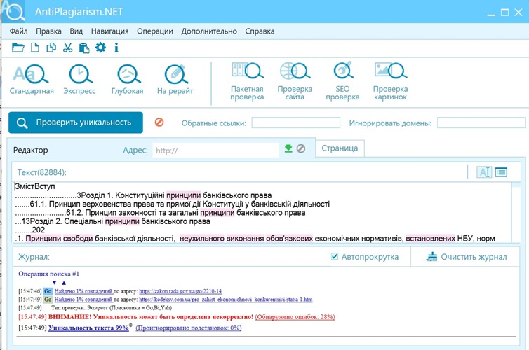
Task: Open the Навигация menu
Action: (x=110, y=31)
